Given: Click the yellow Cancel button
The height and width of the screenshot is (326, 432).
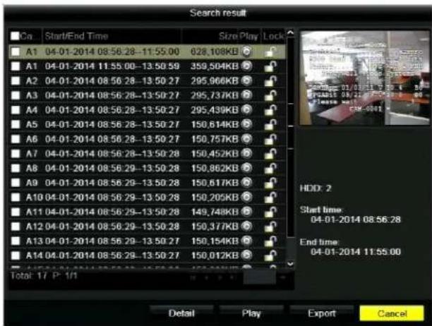Looking at the screenshot, I should tap(392, 313).
